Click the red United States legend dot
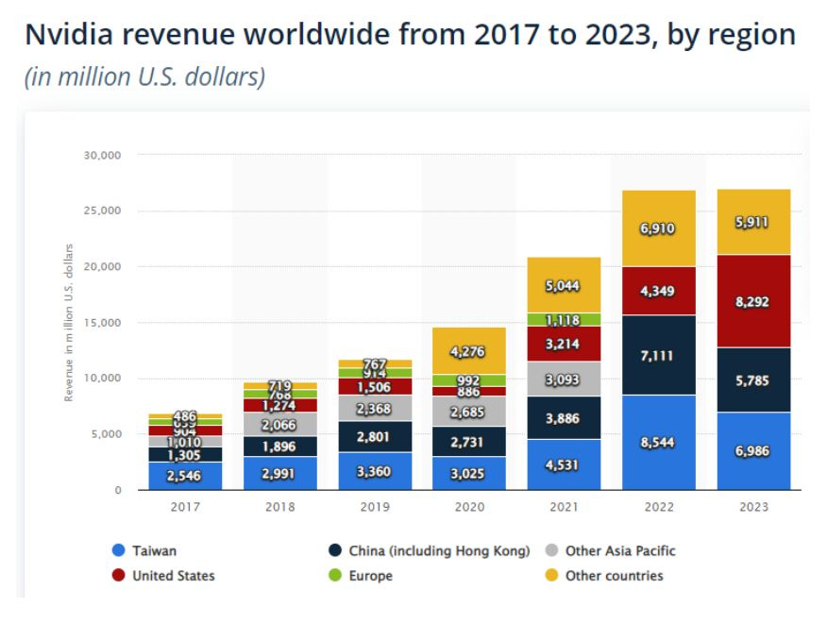The height and width of the screenshot is (624, 828). point(118,575)
